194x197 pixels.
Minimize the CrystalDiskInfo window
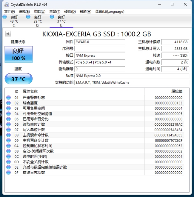tap(160, 4)
